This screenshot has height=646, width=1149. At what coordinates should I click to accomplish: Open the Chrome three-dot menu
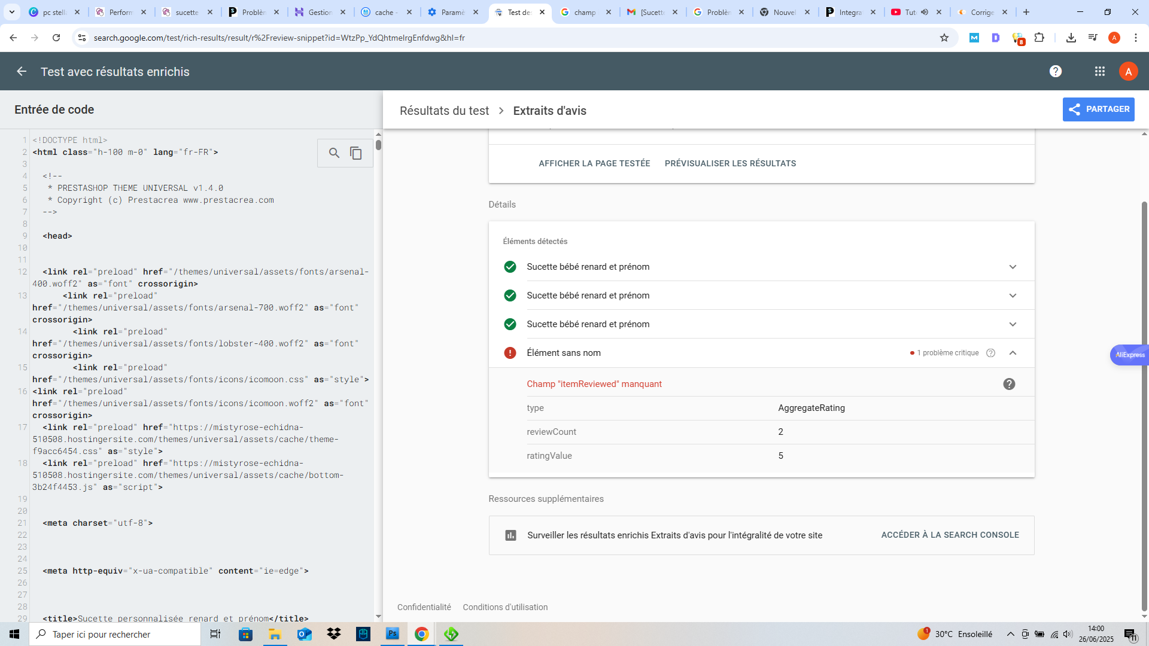pos(1136,38)
